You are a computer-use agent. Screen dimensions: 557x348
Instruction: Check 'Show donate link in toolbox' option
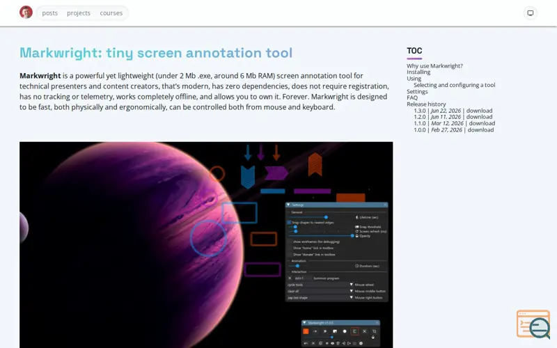[289, 255]
